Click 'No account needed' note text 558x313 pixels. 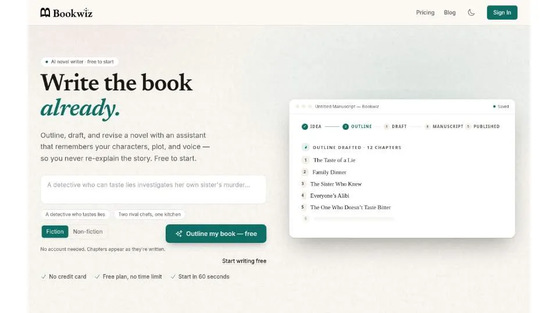103,249
